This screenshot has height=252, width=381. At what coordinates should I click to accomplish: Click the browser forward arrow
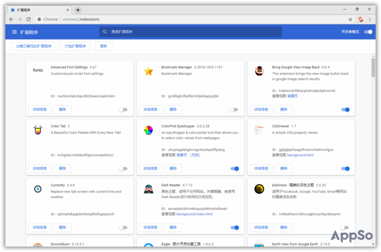click(x=20, y=19)
